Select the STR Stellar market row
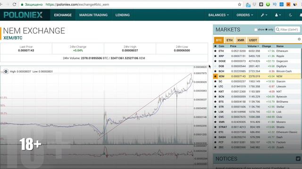This screenshot has height=169, width=302. 257,107
